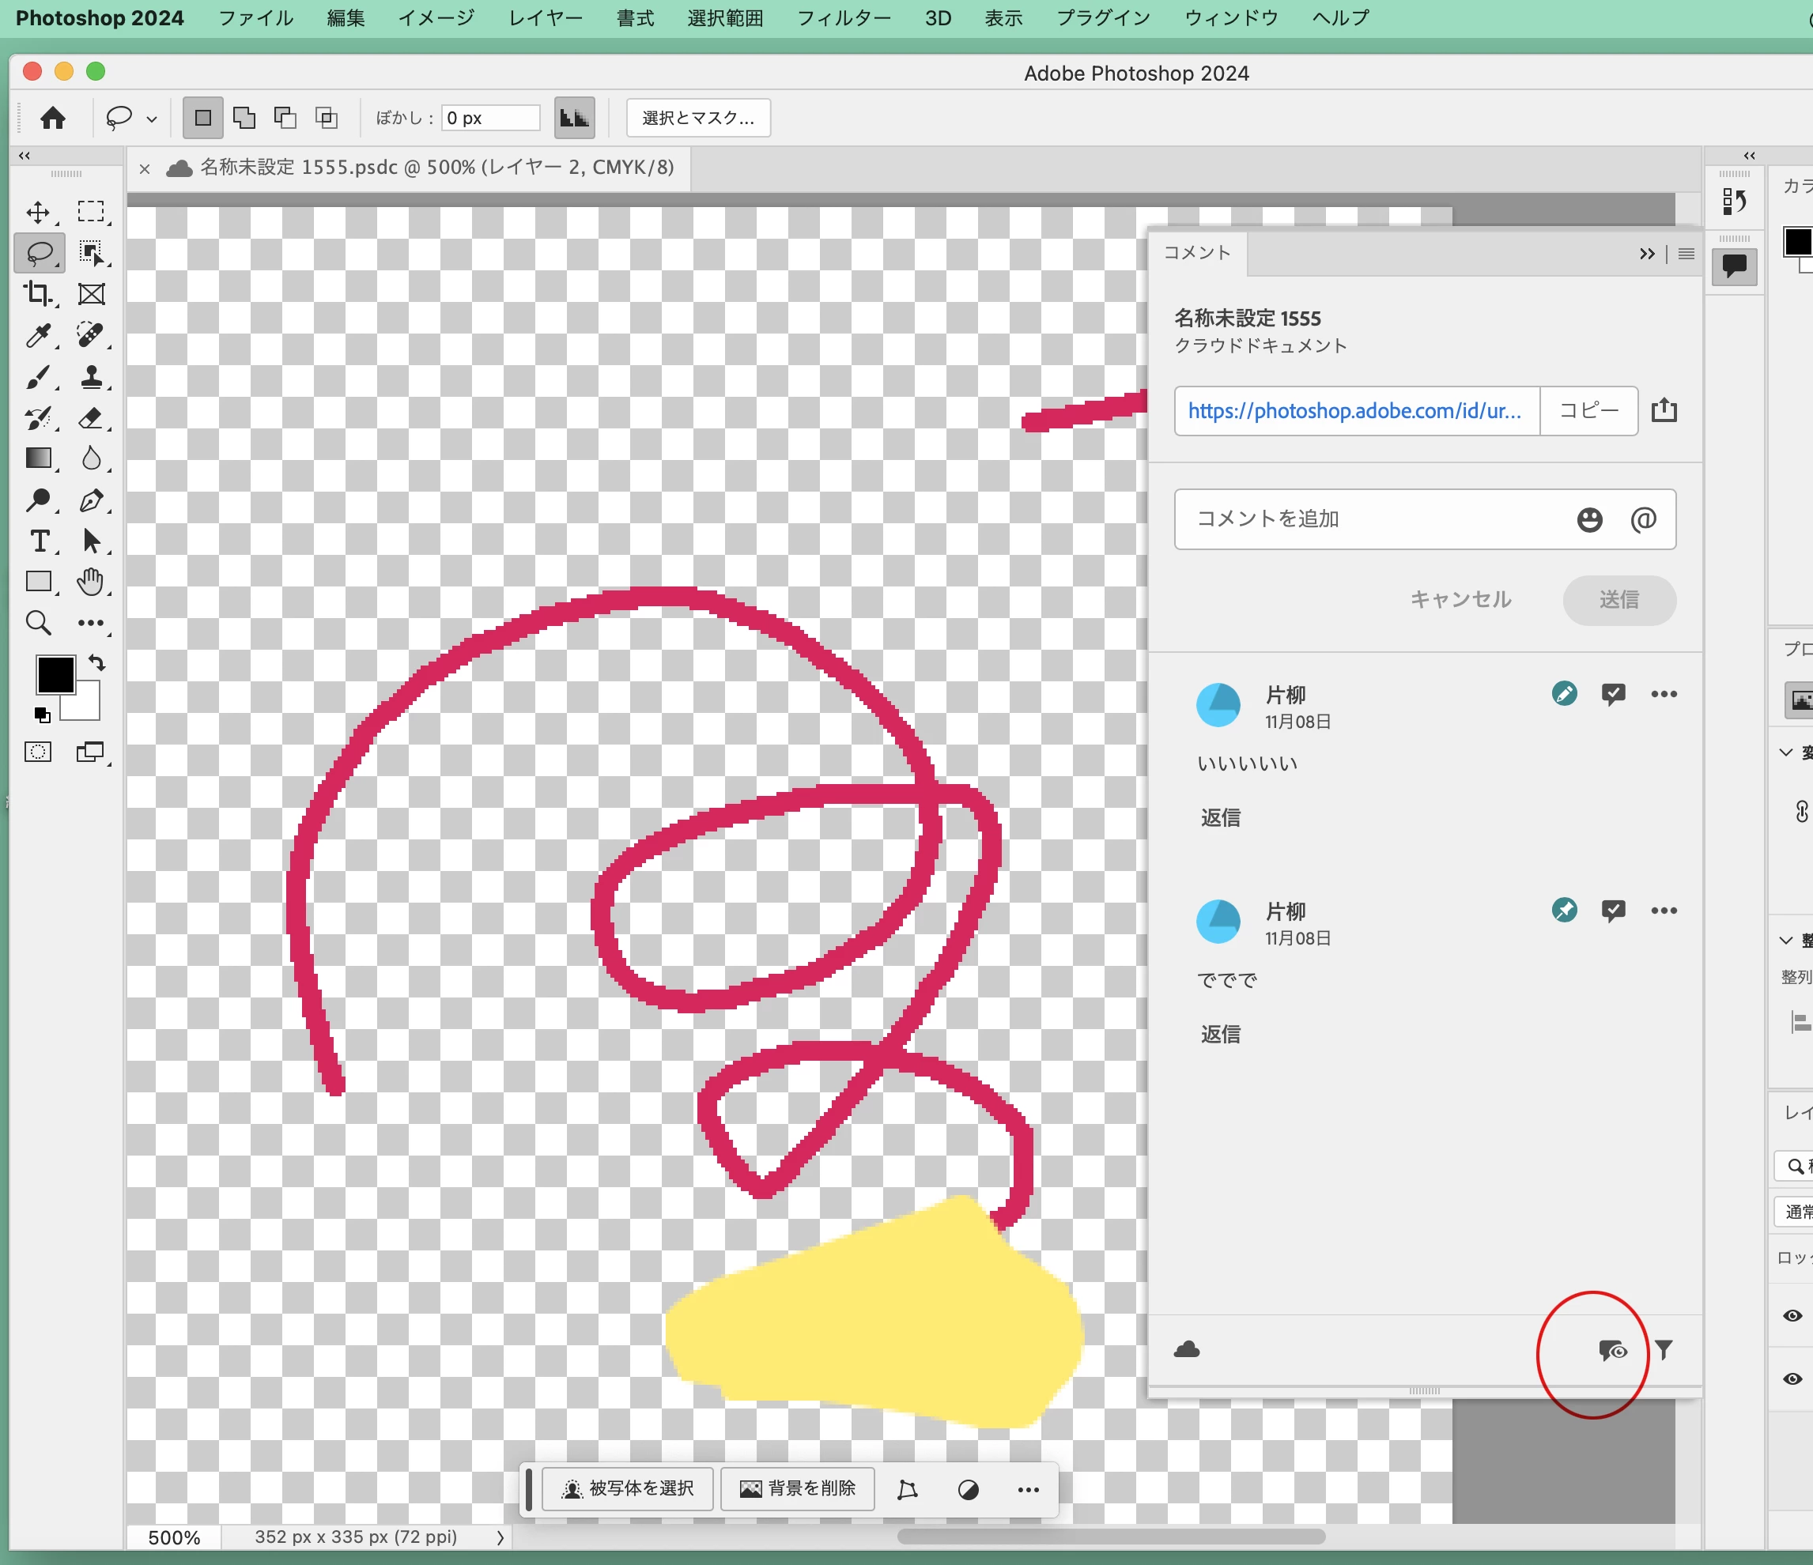Image resolution: width=1813 pixels, height=1565 pixels.
Task: Open more options for いいいいい comment
Action: pyautogui.click(x=1664, y=695)
